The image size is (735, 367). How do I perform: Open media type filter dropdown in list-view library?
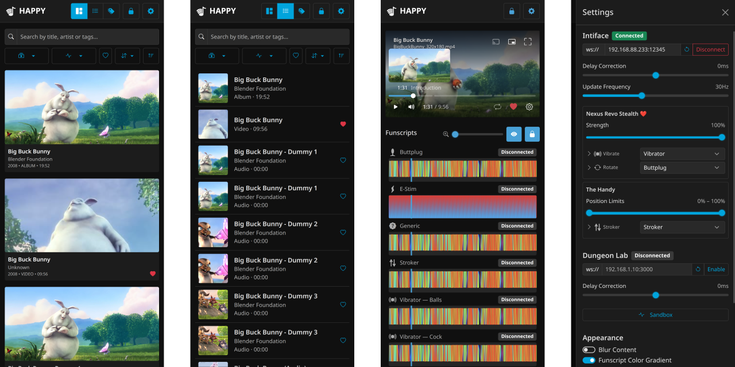pos(217,56)
